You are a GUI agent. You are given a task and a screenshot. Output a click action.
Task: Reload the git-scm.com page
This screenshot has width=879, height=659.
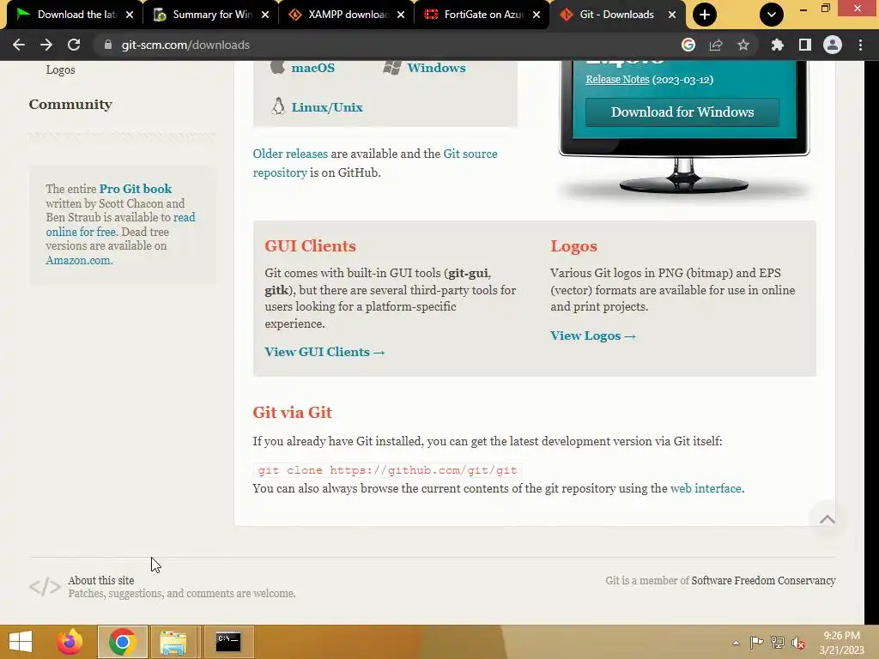74,45
